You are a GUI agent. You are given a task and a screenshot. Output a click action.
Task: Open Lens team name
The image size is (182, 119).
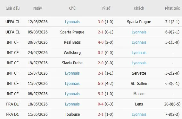click(139, 104)
